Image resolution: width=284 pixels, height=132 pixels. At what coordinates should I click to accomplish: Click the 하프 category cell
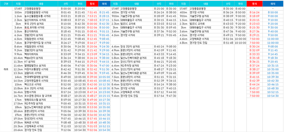tap(6, 69)
